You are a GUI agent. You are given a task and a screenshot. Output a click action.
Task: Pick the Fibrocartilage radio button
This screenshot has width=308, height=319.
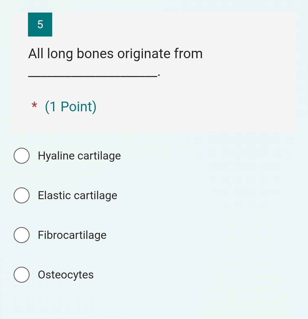click(21, 235)
